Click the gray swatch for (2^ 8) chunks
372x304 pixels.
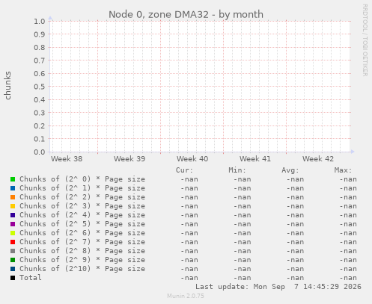coord(13,251)
